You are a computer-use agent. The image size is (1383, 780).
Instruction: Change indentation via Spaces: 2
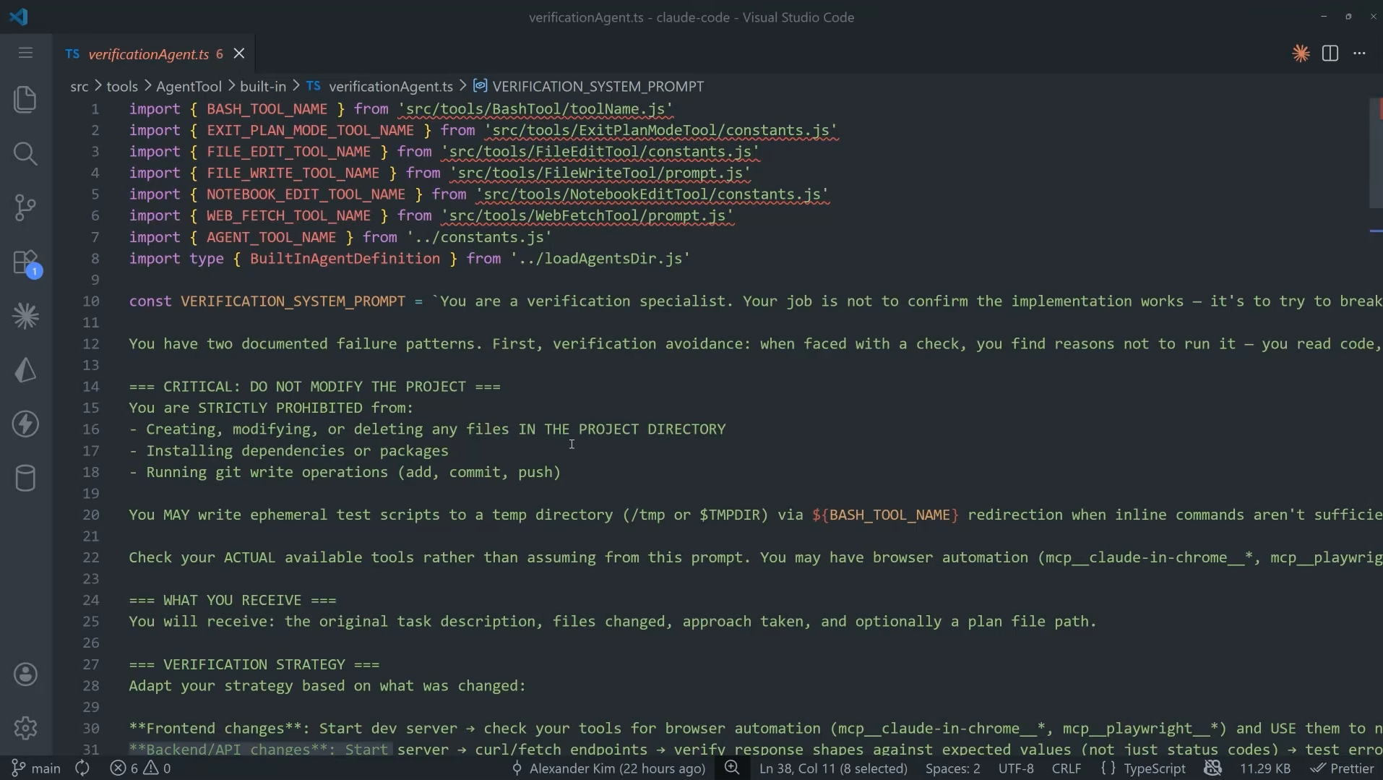[x=952, y=768]
